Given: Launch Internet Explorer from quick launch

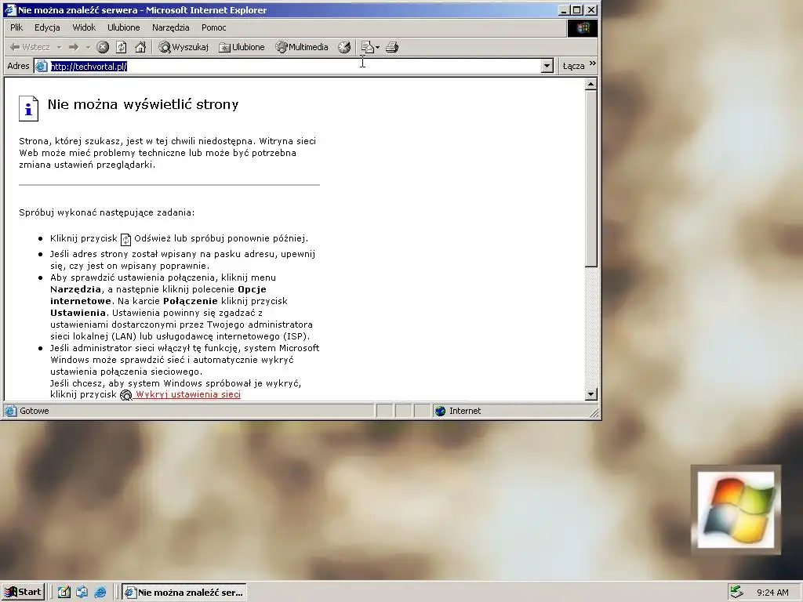Looking at the screenshot, I should pos(100,593).
